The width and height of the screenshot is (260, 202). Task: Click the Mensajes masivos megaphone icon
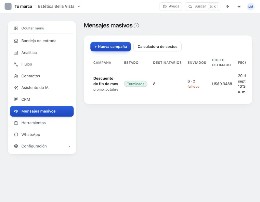pyautogui.click(x=16, y=111)
